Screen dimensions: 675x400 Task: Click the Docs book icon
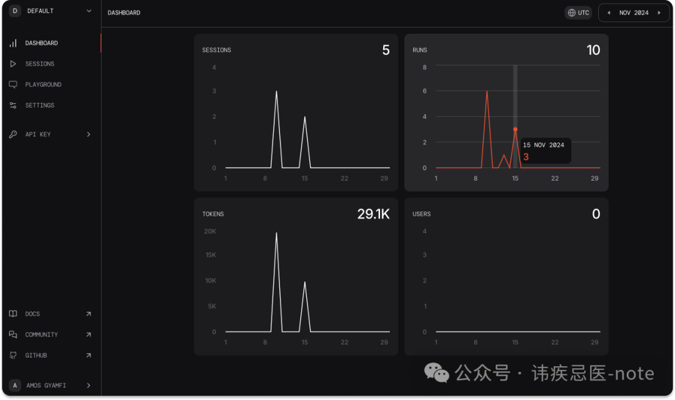pyautogui.click(x=13, y=314)
